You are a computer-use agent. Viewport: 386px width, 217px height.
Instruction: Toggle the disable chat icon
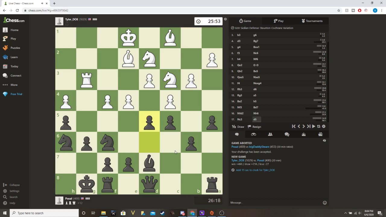pos(324,141)
